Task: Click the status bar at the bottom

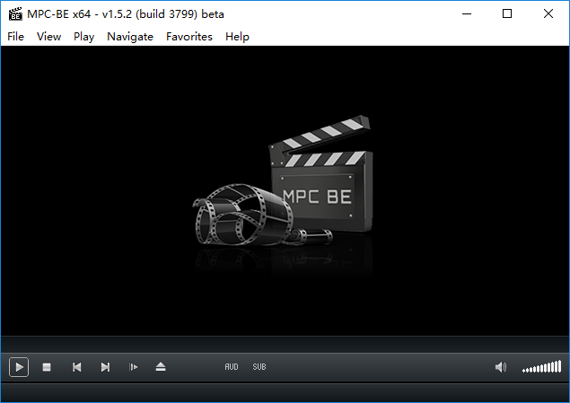Action: click(285, 392)
